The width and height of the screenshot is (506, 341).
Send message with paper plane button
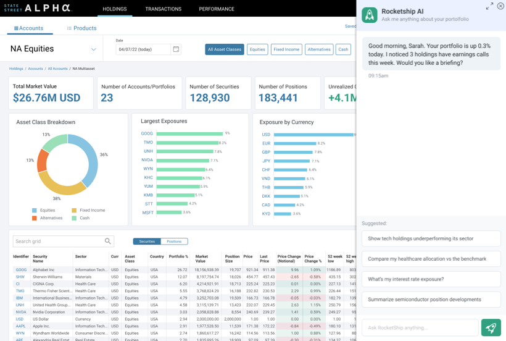pyautogui.click(x=491, y=327)
